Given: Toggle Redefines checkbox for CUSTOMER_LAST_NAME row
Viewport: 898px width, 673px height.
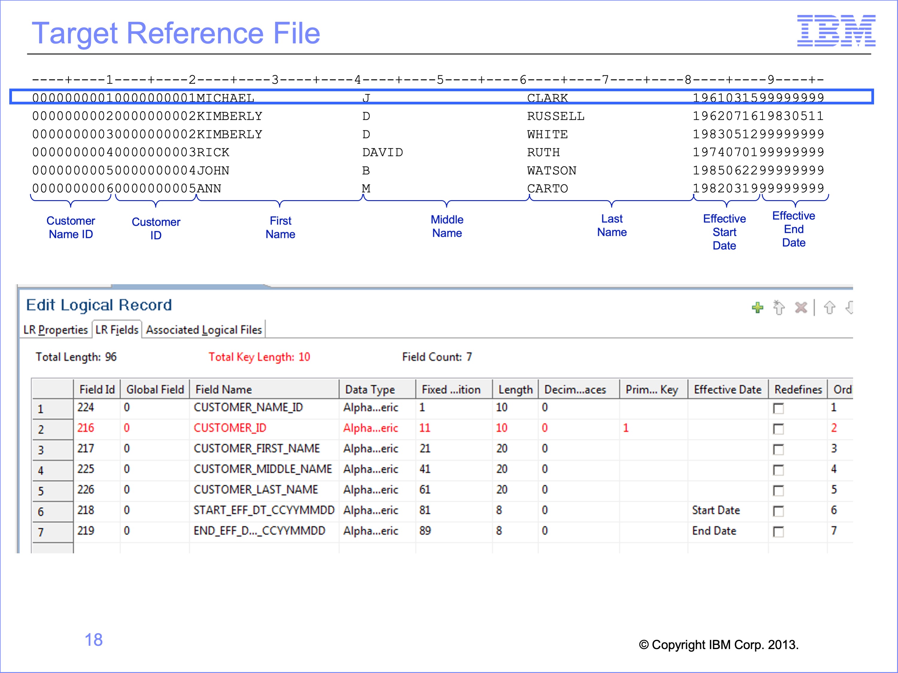Looking at the screenshot, I should pyautogui.click(x=778, y=490).
